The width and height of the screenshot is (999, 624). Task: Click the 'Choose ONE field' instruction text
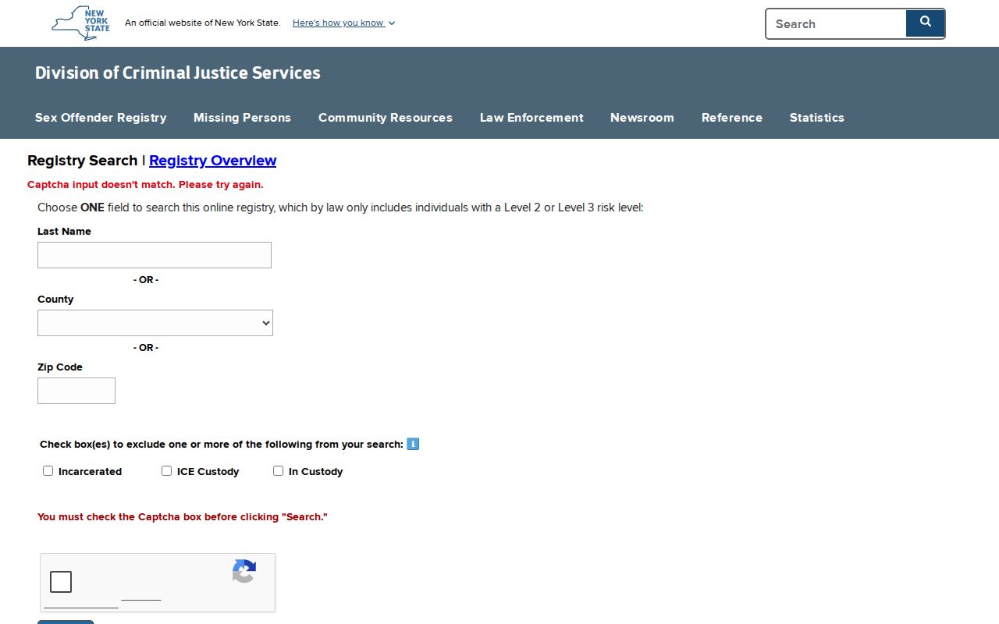click(340, 207)
